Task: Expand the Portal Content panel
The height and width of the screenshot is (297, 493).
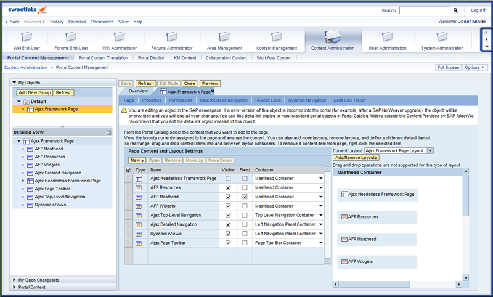Action: pyautogui.click(x=14, y=287)
